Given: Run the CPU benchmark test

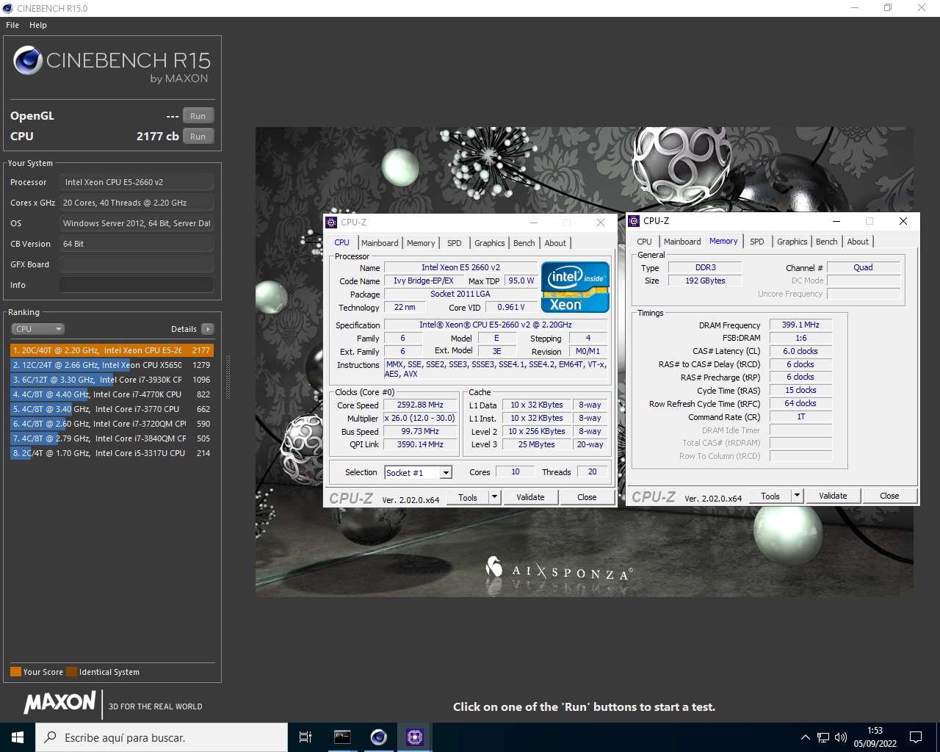Looking at the screenshot, I should coord(198,137).
